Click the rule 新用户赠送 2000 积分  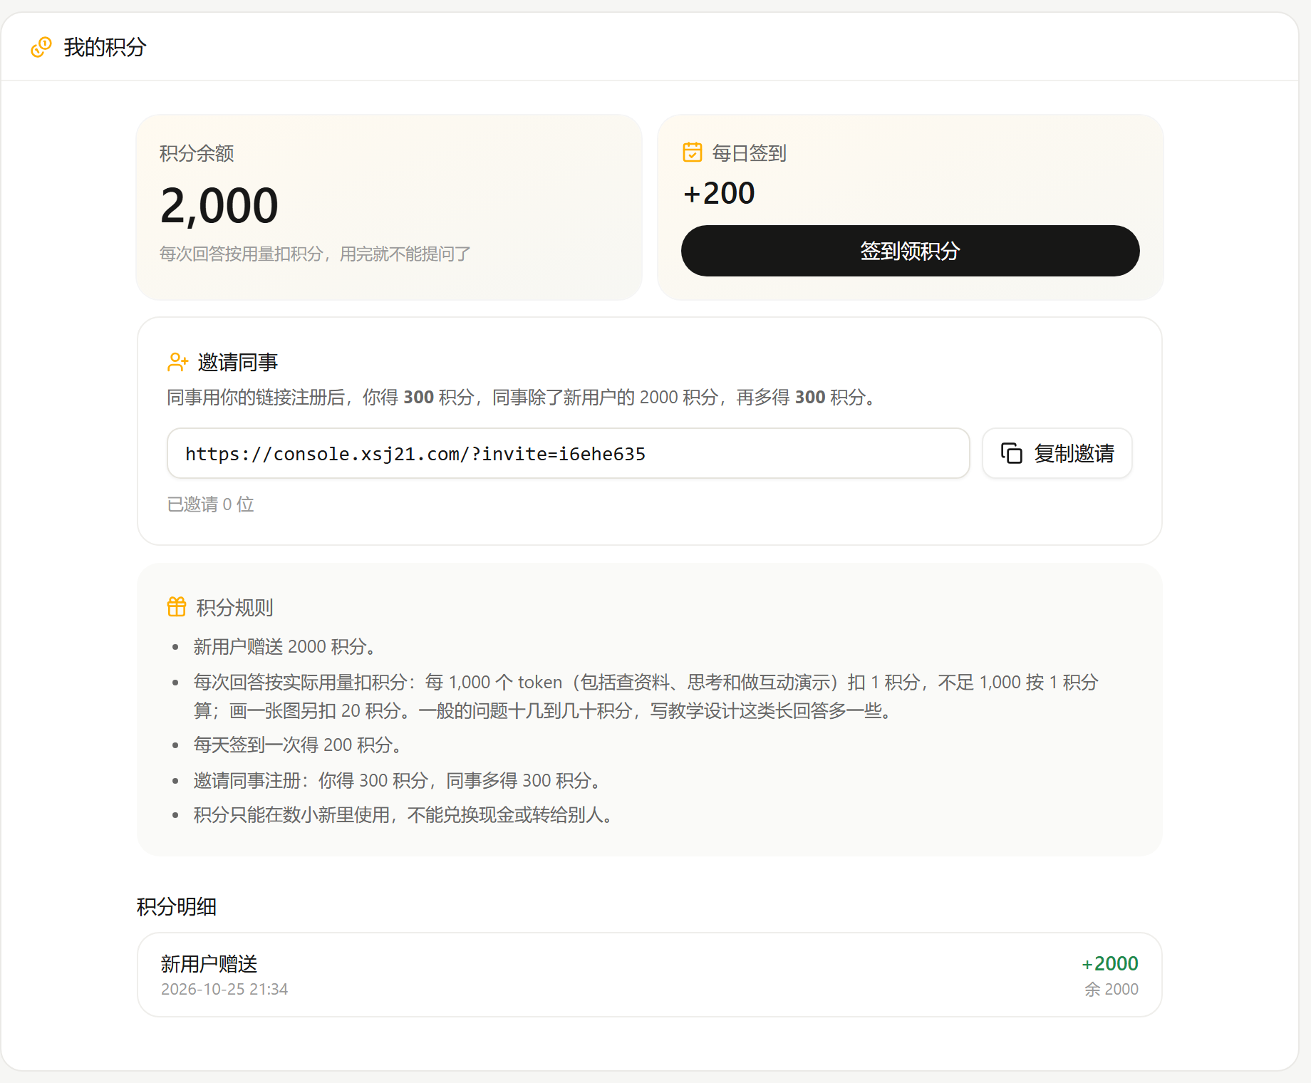click(285, 646)
